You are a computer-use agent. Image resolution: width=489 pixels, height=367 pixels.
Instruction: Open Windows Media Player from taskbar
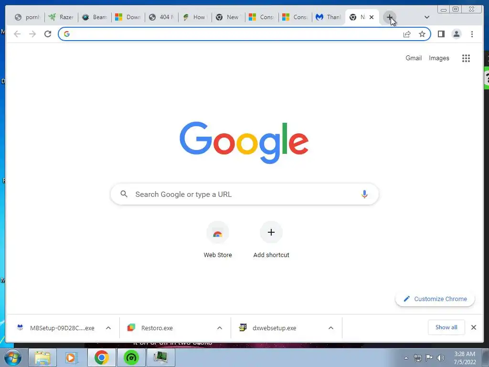tap(72, 357)
